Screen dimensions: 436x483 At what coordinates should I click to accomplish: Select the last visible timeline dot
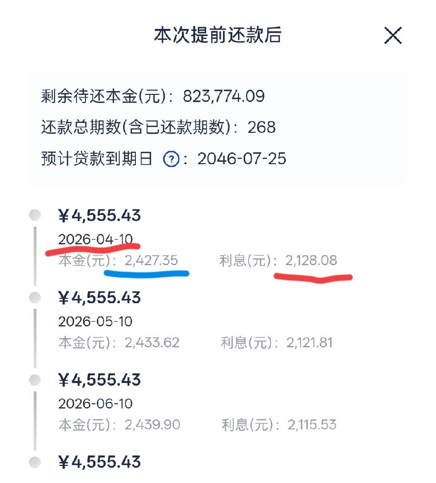35,463
